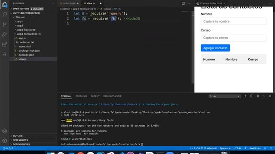Switch to Preview index.html tab

point(211,3)
